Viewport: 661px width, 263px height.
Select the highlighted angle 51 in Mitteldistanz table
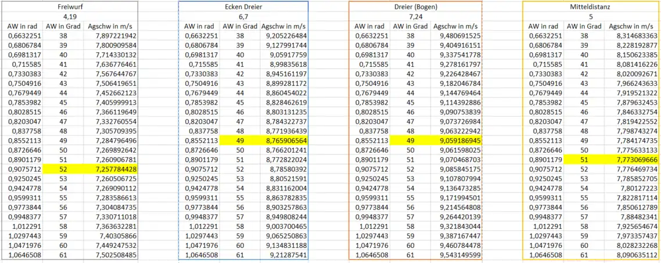point(584,159)
